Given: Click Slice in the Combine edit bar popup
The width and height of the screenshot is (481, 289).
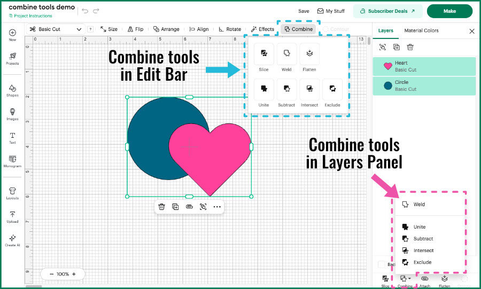Looking at the screenshot, I should pyautogui.click(x=264, y=53).
